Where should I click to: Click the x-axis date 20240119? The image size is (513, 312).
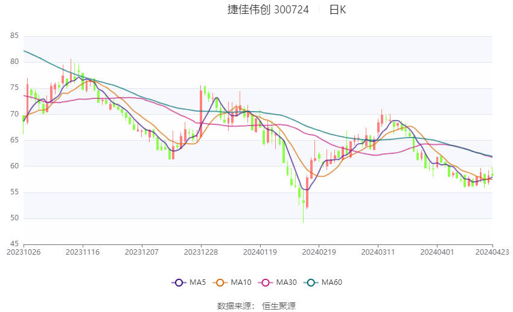click(x=260, y=252)
